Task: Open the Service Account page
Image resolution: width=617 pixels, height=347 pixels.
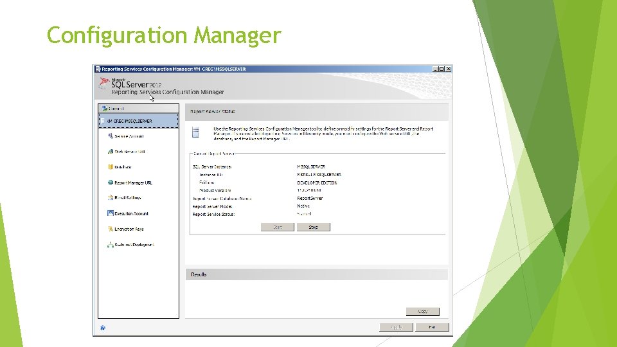Action: pyautogui.click(x=129, y=136)
